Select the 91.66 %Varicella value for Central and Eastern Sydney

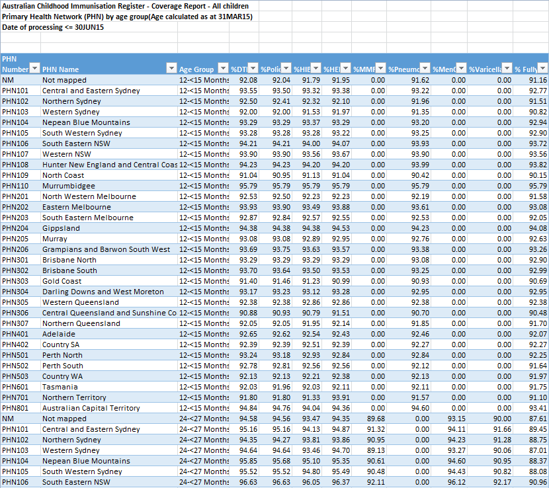(x=490, y=429)
